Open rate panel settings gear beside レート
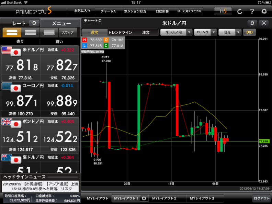Image resolution: width=272 pixels, height=204 pixels. point(34,23)
